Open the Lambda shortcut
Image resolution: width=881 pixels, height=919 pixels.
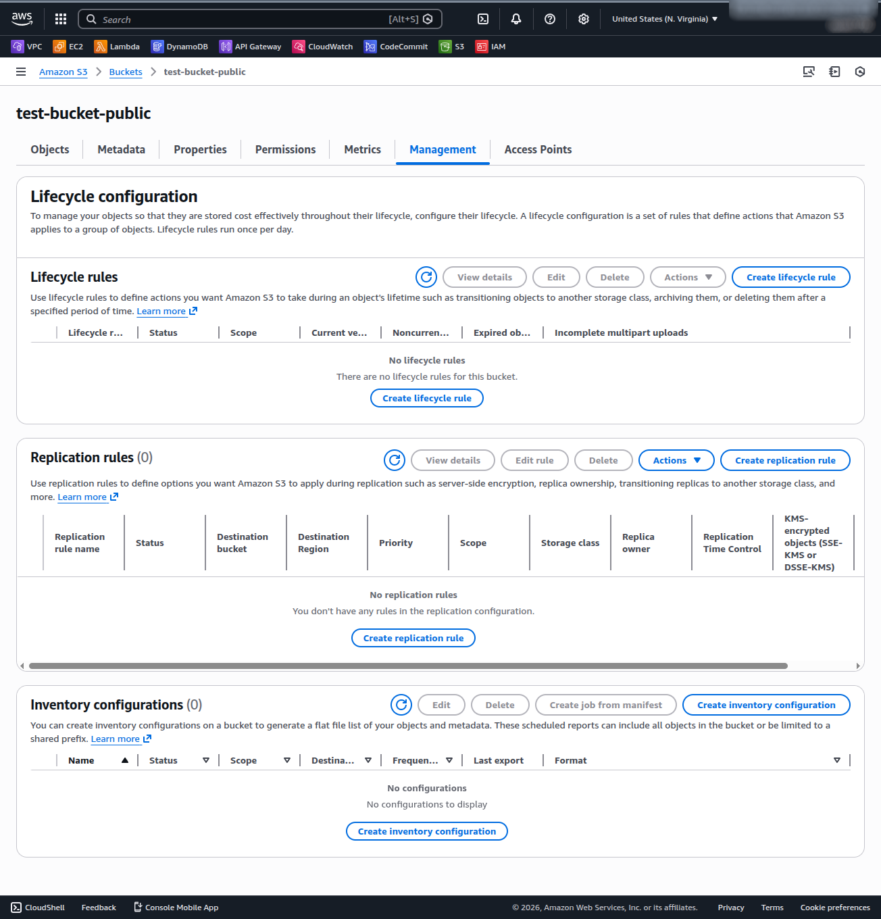pos(117,47)
